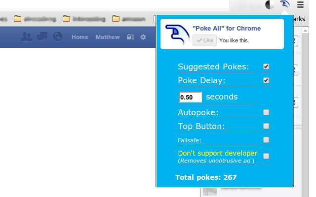This screenshot has width=316, height=197.
Task: Open Facebook notifications globe icon
Action: (x=57, y=37)
